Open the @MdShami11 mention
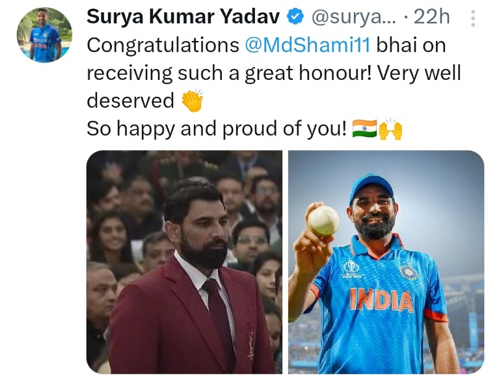This screenshot has height=384, width=501. [x=308, y=45]
